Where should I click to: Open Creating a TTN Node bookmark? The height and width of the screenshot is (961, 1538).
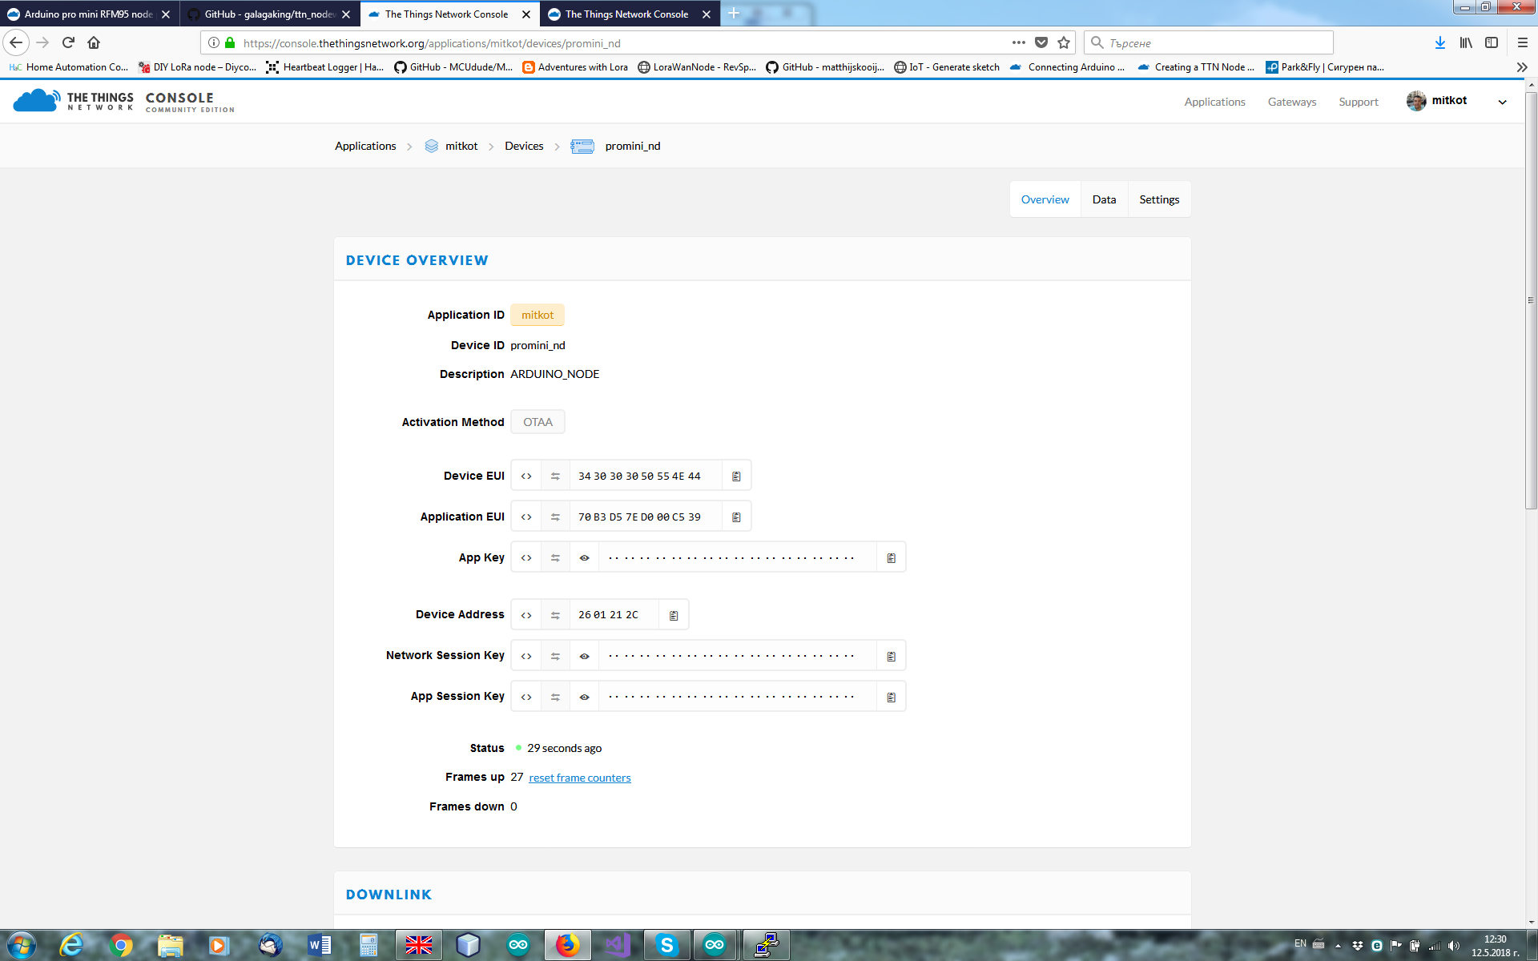(x=1197, y=67)
